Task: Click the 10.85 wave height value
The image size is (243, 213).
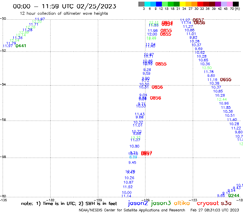Action: click(218, 91)
